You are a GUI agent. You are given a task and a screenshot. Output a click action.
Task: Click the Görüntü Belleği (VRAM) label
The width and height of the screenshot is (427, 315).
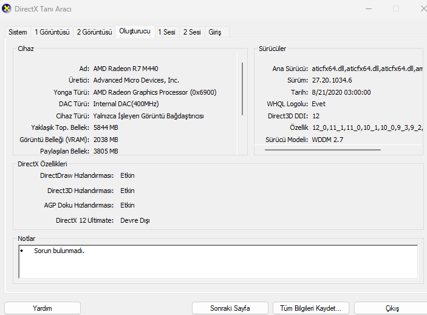point(55,140)
